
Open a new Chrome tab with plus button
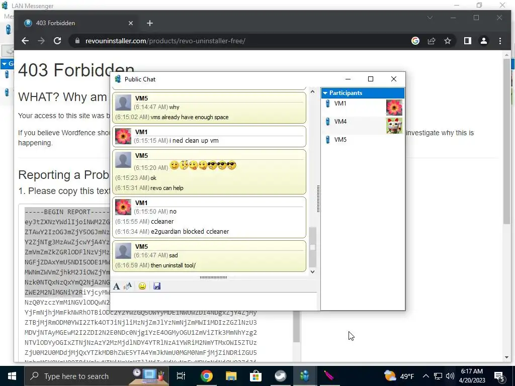(x=150, y=23)
